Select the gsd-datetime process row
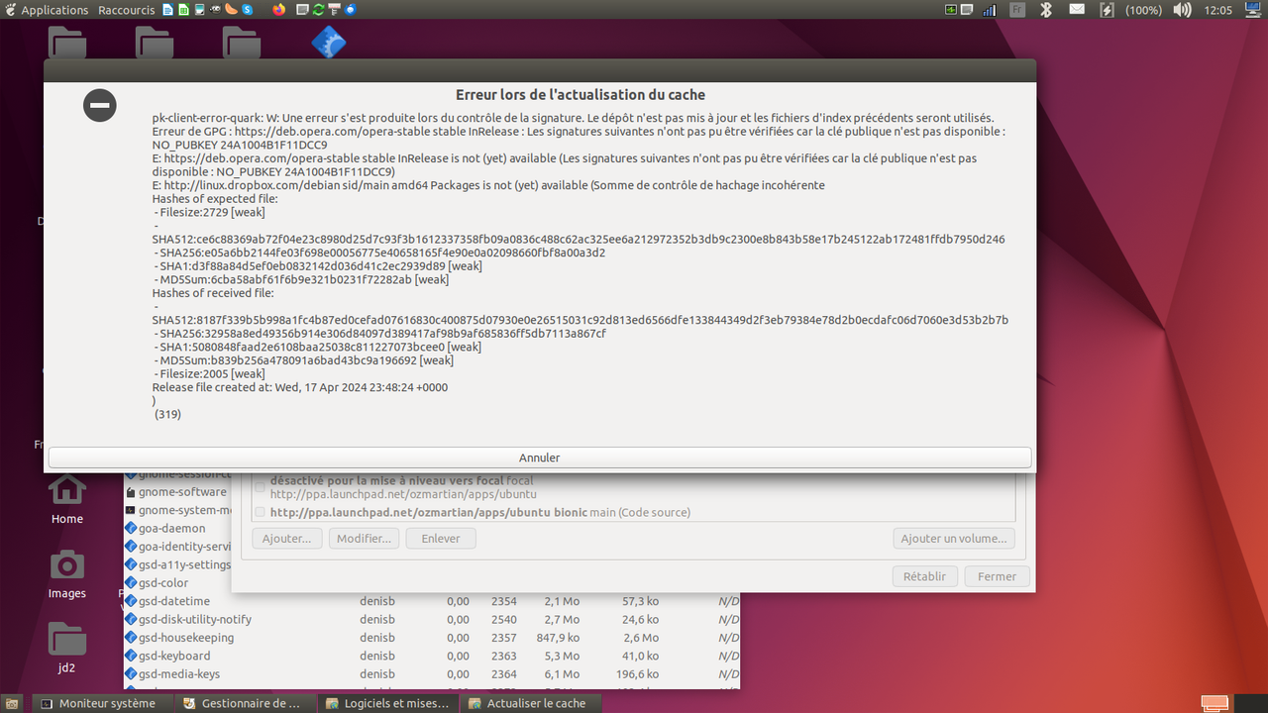Screen dimensions: 1268x713 tap(432, 601)
